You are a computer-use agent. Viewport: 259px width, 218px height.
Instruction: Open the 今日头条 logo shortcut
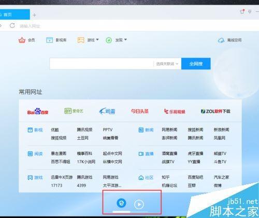[x=139, y=111]
